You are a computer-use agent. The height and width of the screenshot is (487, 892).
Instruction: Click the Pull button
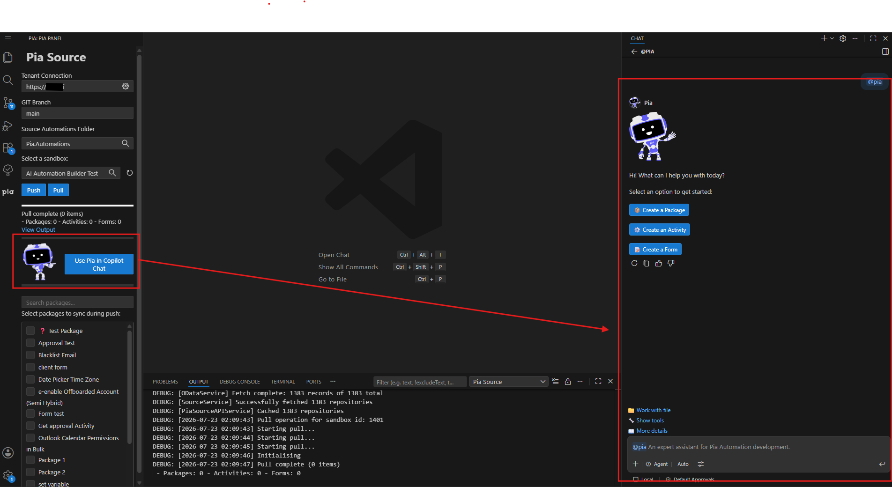click(58, 190)
